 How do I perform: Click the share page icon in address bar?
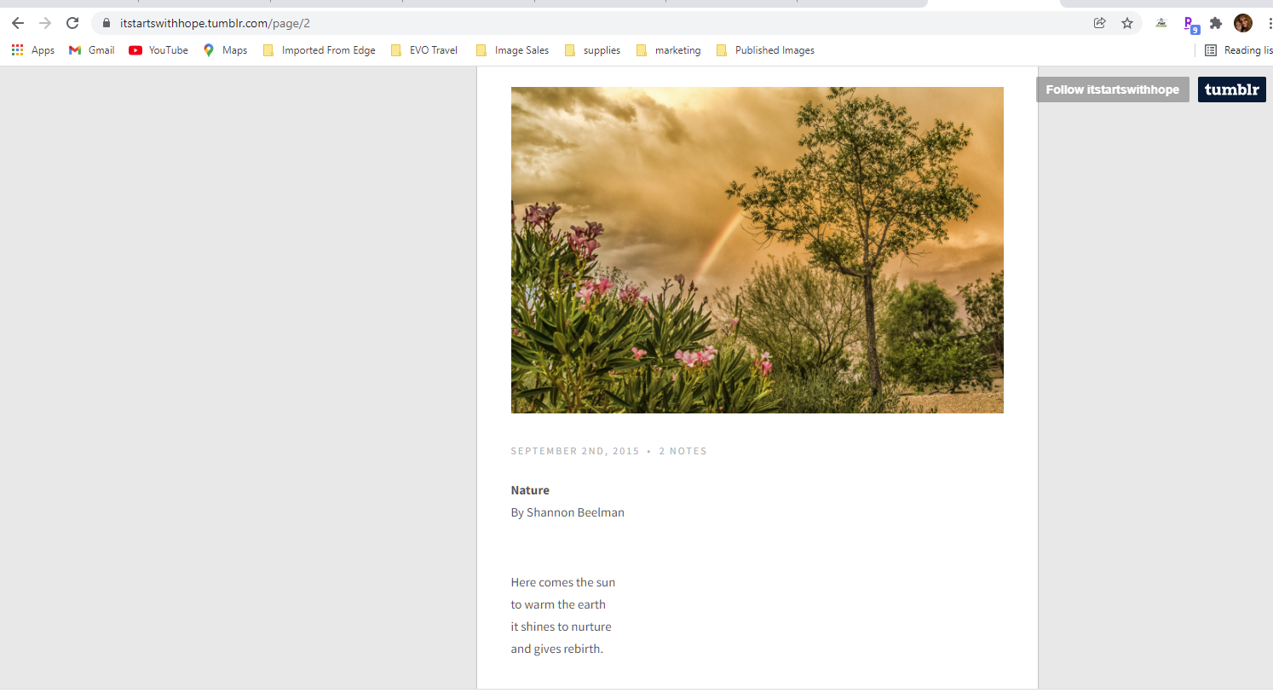pos(1100,23)
